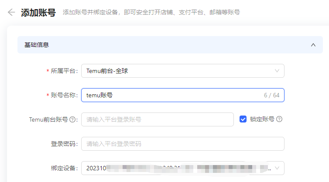Screen dimensions: 329x182
Task: Click the help icon beside 锁定账号
Action: (279, 119)
